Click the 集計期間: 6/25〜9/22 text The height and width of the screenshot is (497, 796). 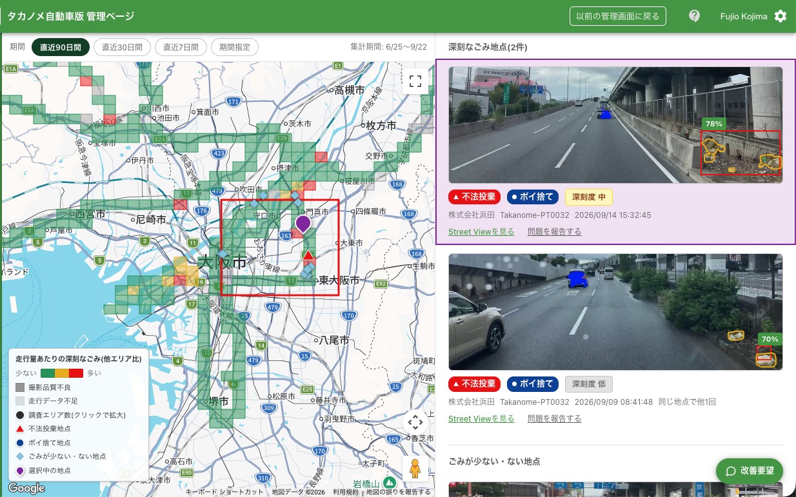(x=388, y=47)
